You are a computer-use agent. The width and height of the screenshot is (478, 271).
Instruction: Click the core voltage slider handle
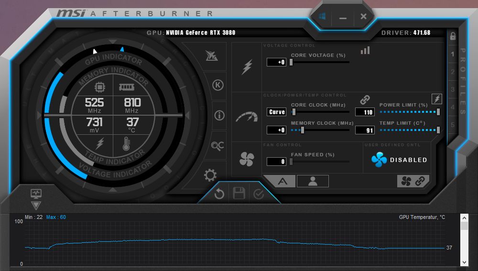[291, 62]
